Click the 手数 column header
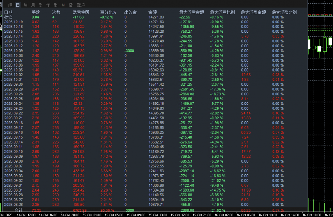The width and height of the screenshot is (333, 217). pos(36,12)
